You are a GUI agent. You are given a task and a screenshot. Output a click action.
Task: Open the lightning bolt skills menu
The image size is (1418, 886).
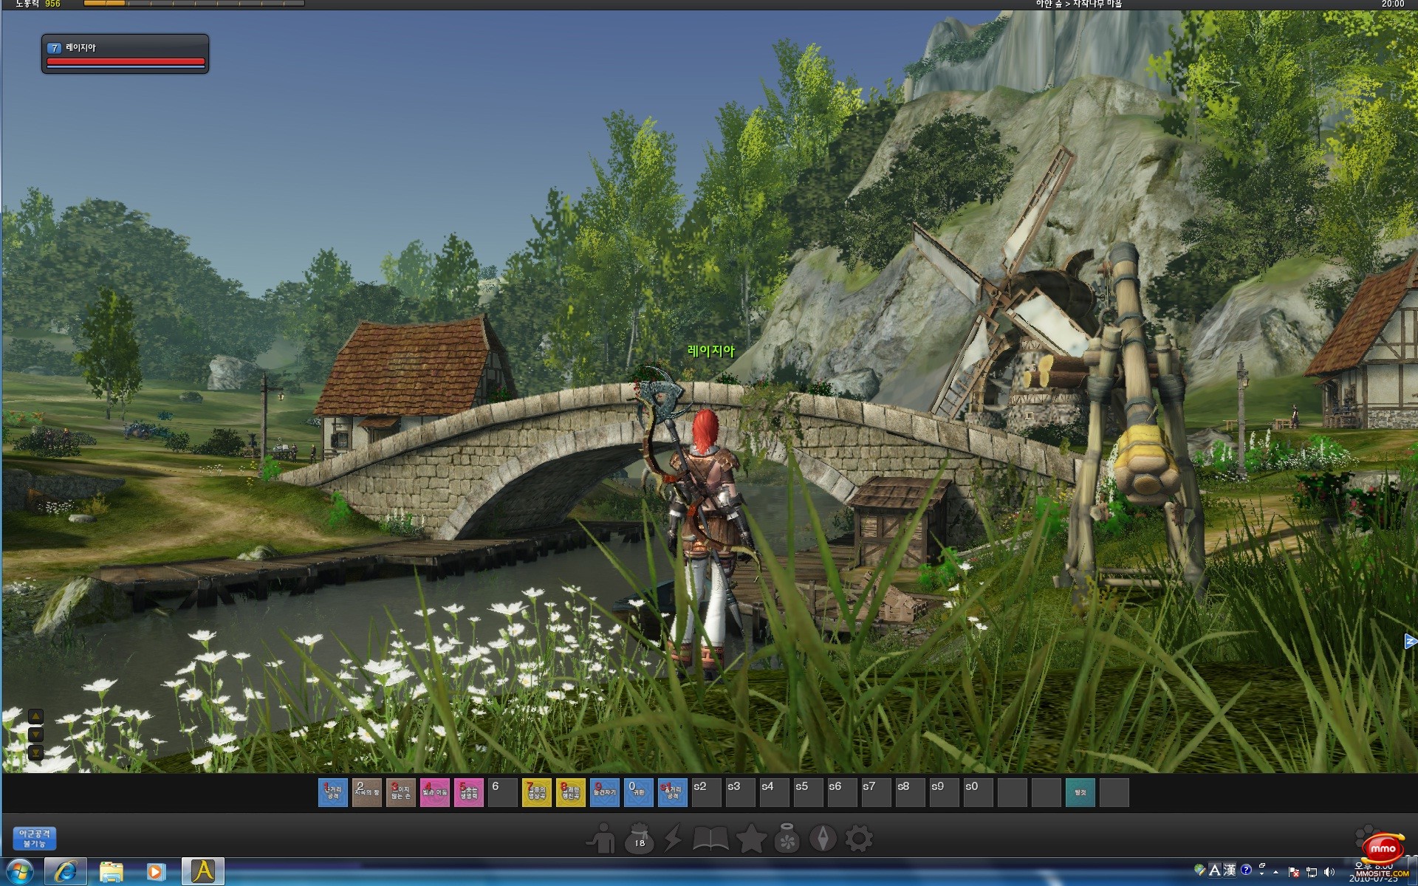pos(674,839)
